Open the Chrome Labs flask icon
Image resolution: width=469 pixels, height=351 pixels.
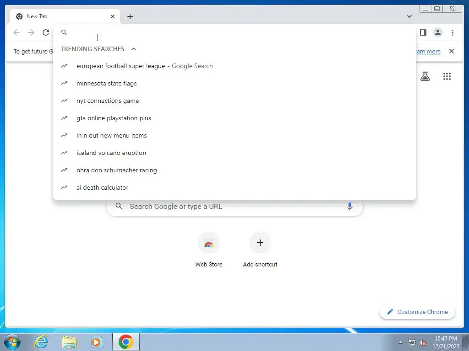click(425, 76)
